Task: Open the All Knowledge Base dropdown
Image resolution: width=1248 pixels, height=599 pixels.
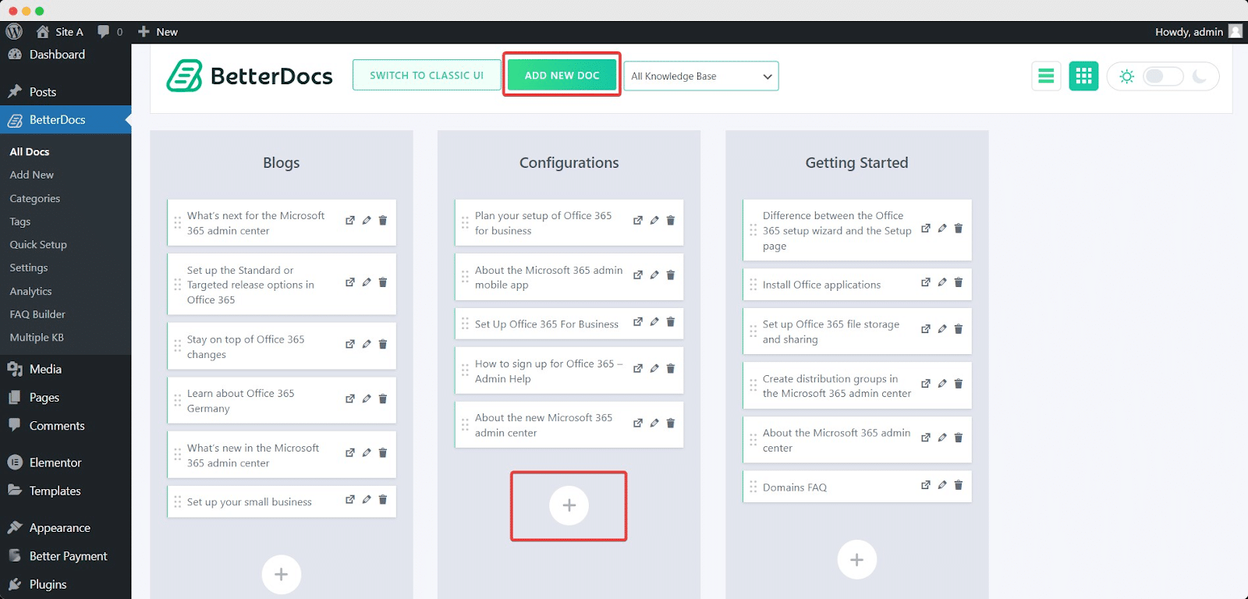Action: click(x=700, y=76)
